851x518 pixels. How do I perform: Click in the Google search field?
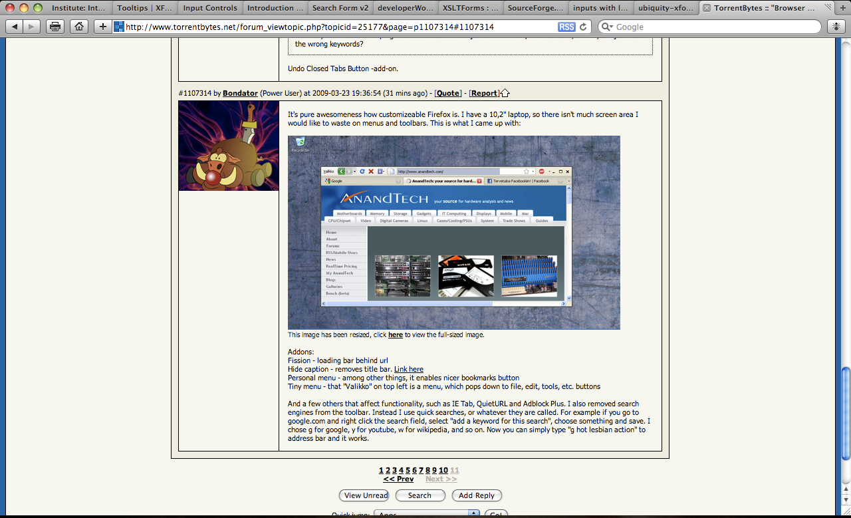pyautogui.click(x=715, y=27)
